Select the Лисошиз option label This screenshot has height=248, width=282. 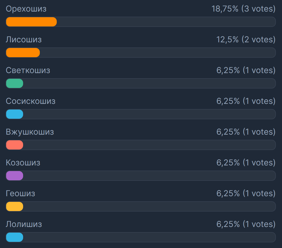[x=24, y=40]
